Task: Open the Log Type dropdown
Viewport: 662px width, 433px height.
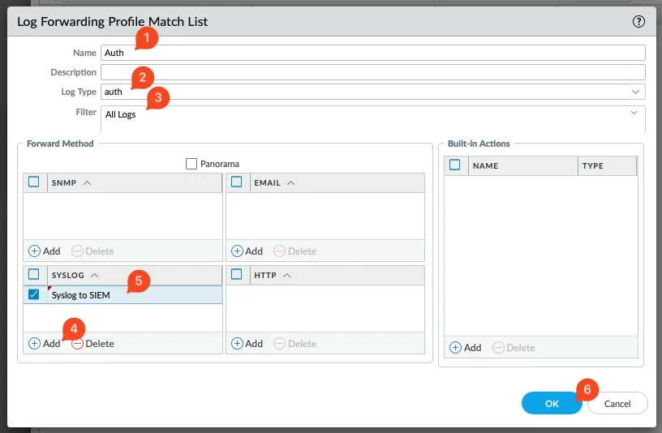Action: pyautogui.click(x=635, y=92)
